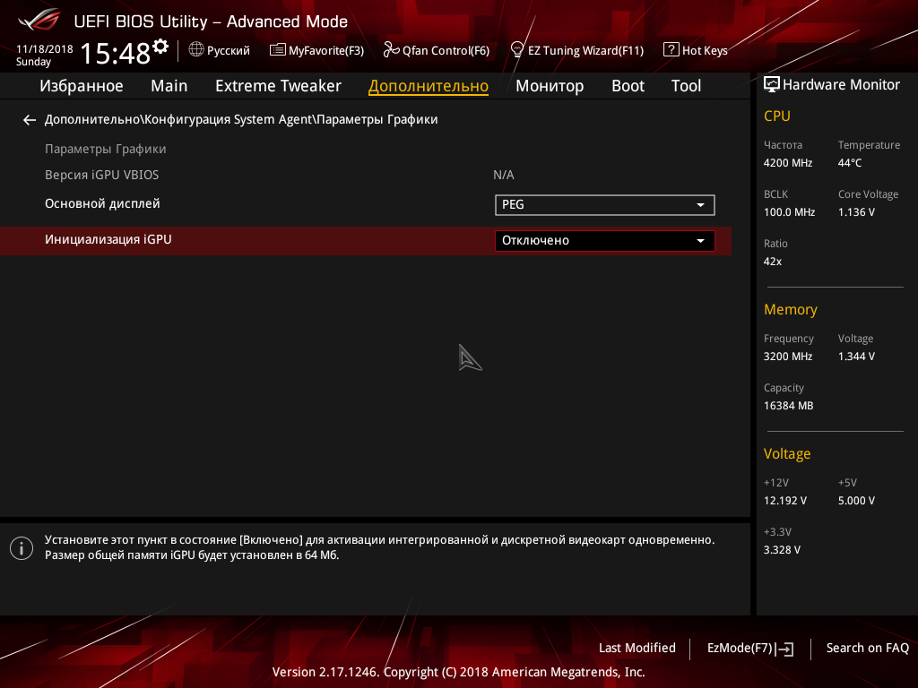Open Search on FAQ
Screen dimensions: 918x688
[867, 649]
